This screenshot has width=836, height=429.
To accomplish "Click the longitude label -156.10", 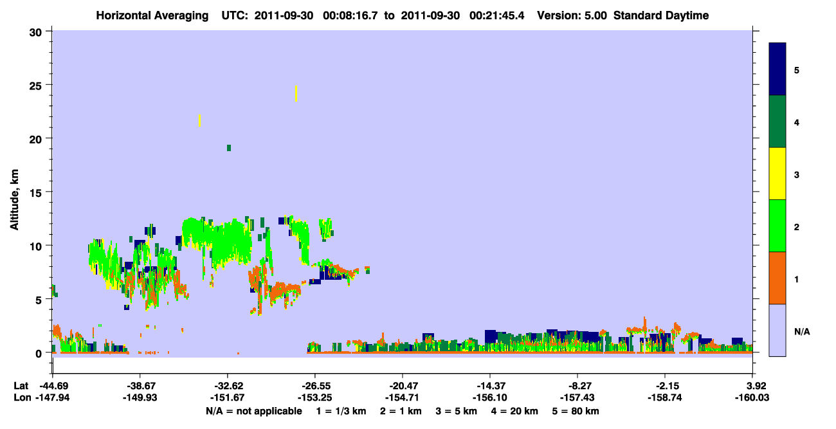I will tap(490, 398).
